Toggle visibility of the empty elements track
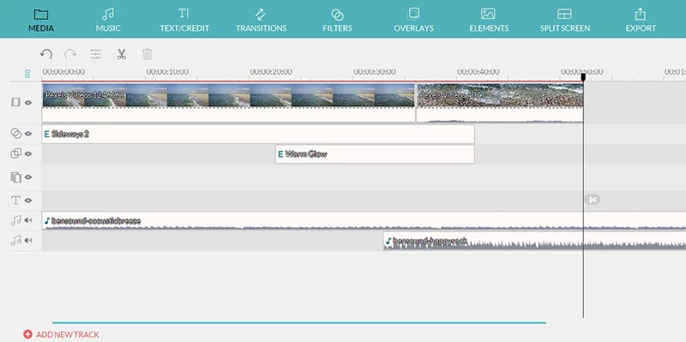686x342 pixels. coord(28,177)
